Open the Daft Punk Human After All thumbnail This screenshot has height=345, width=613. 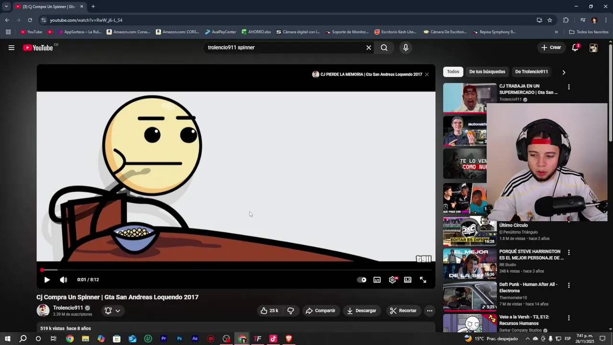tap(469, 297)
